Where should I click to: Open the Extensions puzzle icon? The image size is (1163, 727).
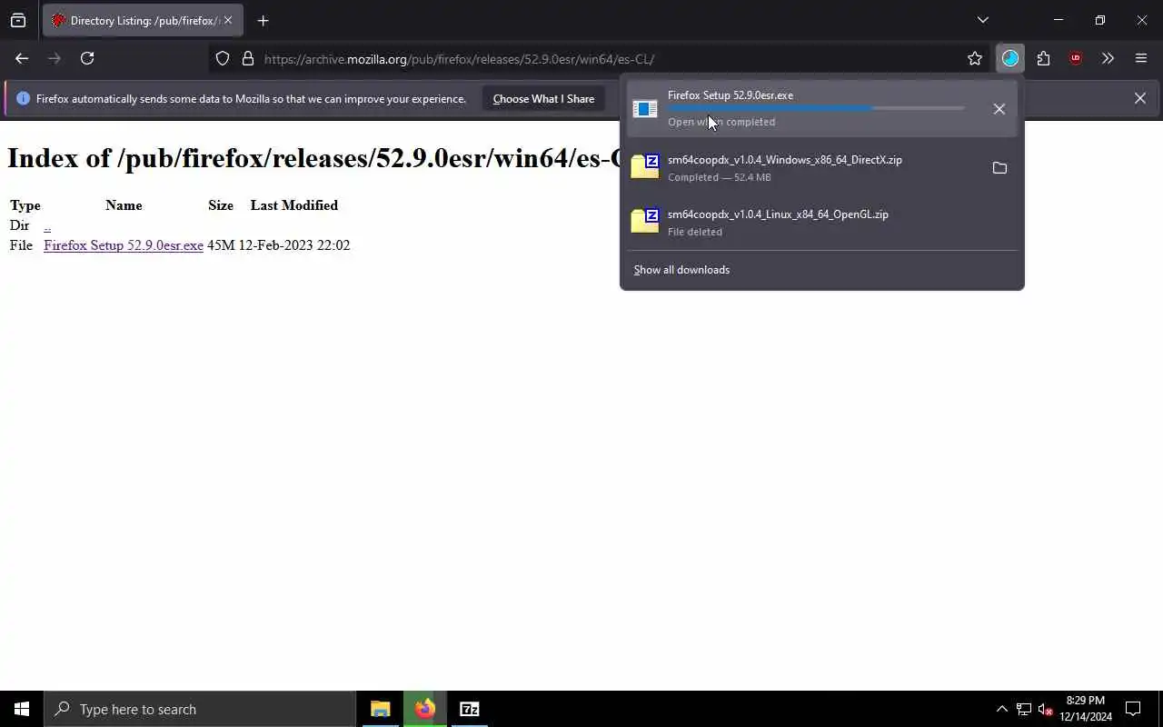point(1043,59)
